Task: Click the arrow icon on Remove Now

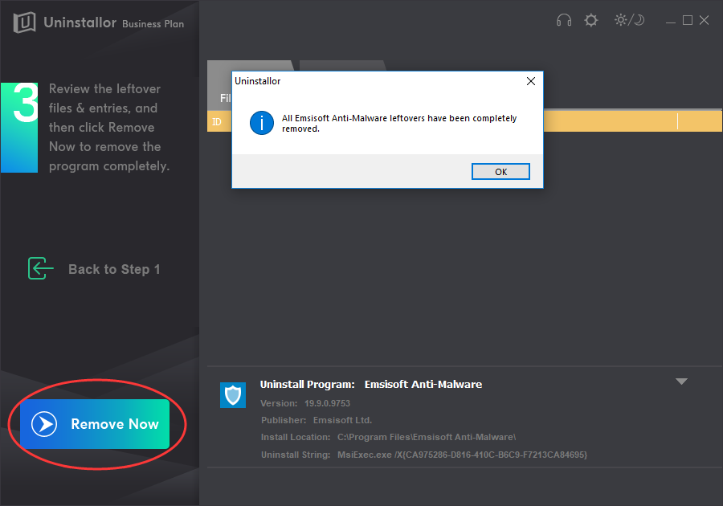Action: (44, 424)
